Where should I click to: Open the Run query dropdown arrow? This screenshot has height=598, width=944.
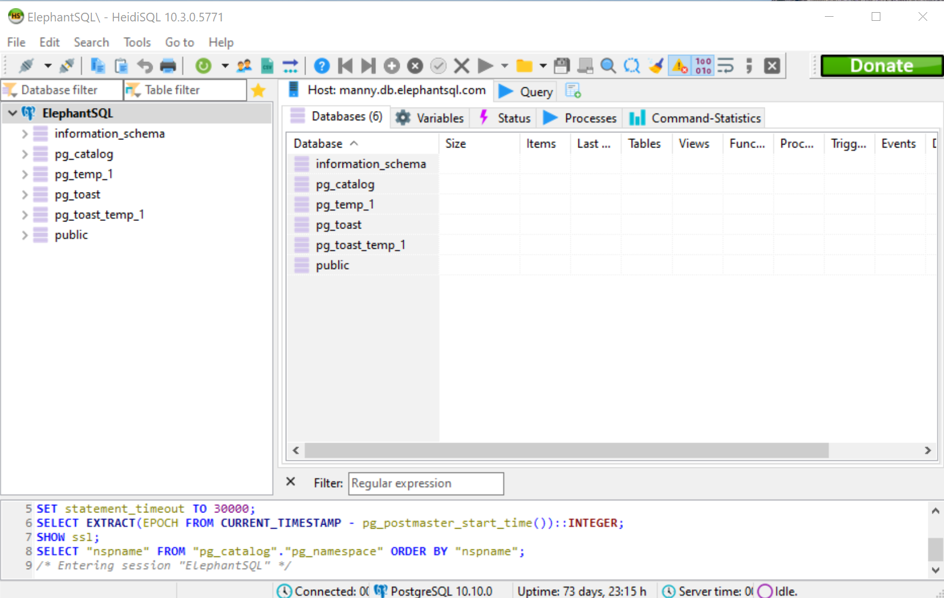pos(504,66)
